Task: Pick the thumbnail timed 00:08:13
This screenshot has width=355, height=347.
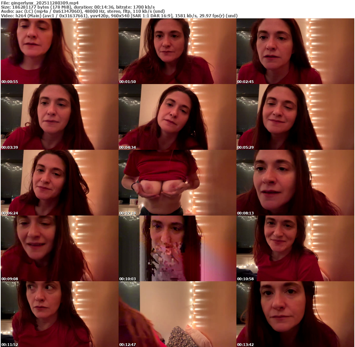Action: [295, 183]
